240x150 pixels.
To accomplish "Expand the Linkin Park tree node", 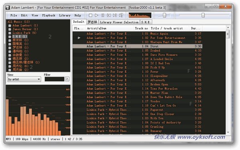I will (10, 33).
